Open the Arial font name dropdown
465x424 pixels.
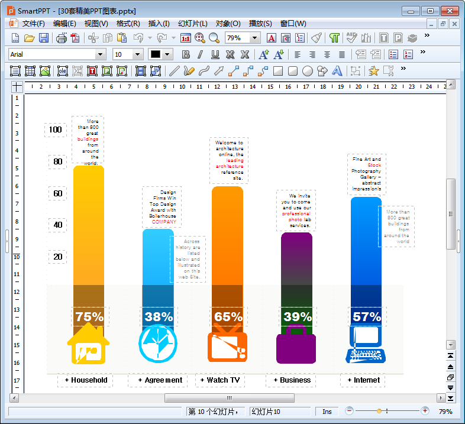click(100, 54)
